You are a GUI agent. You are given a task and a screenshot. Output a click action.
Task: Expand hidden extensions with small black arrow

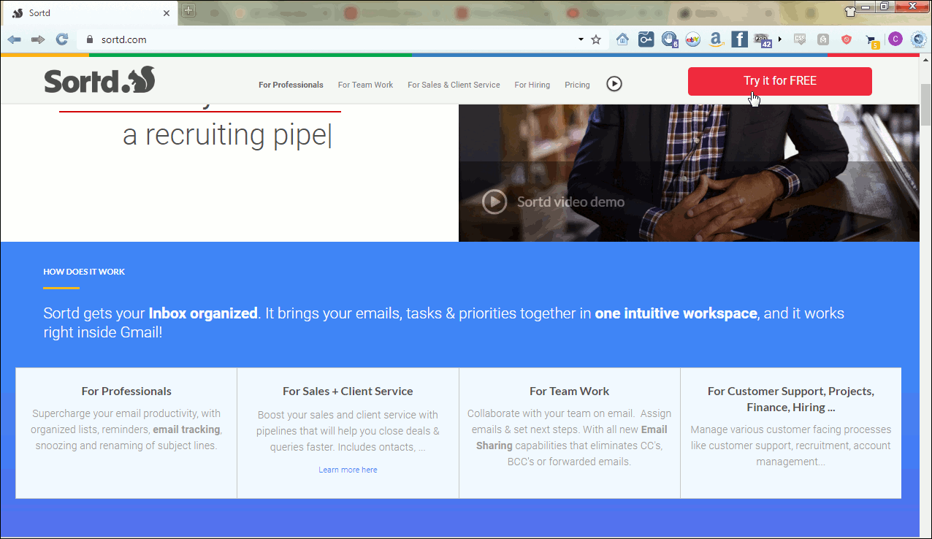[x=780, y=39]
